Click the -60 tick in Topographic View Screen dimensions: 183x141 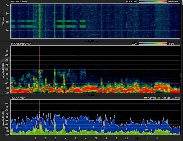click(7, 51)
